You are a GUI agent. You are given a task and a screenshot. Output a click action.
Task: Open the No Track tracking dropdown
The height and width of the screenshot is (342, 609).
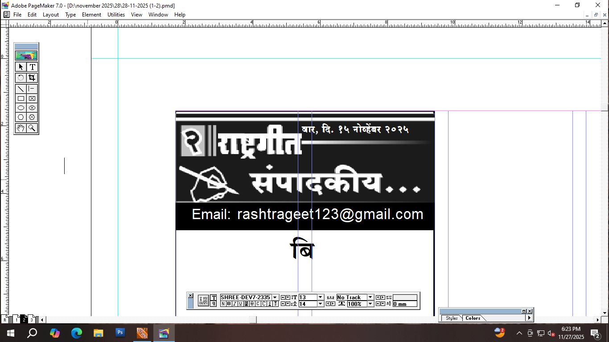[x=370, y=297]
